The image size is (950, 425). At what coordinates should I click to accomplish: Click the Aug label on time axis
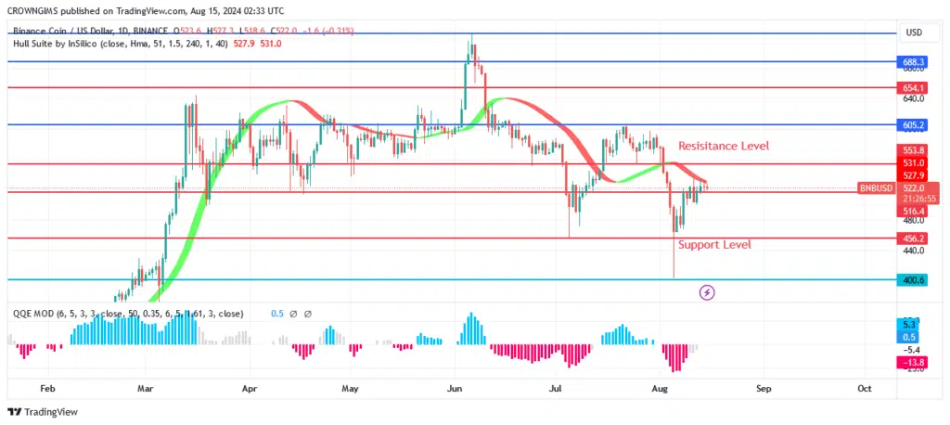tap(660, 390)
